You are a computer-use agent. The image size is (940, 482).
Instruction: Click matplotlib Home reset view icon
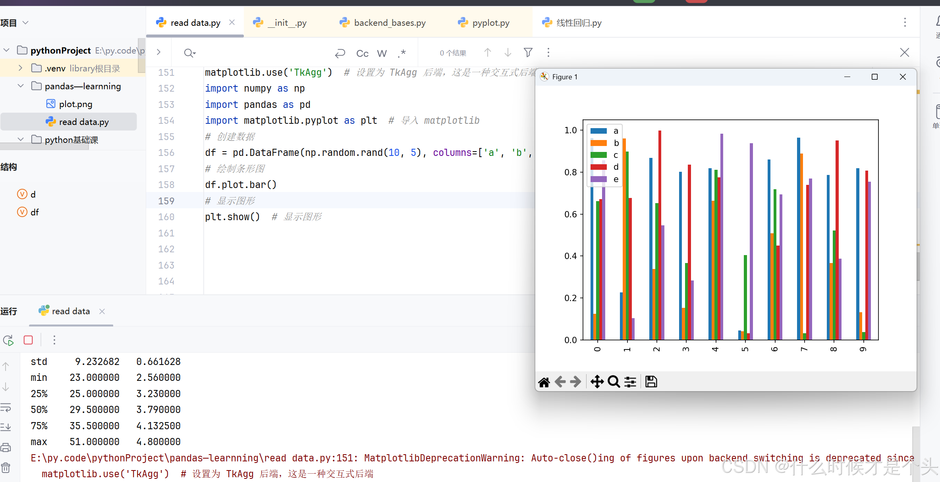(544, 382)
